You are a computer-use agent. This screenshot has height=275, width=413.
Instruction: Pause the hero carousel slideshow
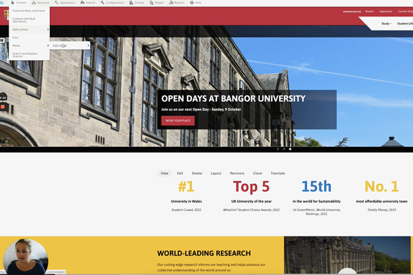[x=2, y=40]
